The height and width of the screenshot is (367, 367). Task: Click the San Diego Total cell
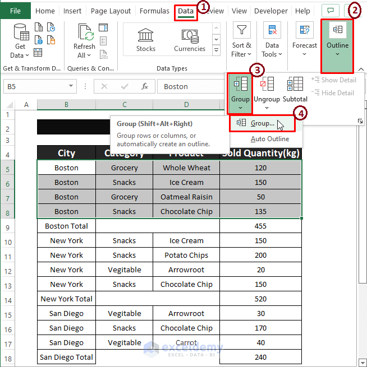[x=66, y=357]
